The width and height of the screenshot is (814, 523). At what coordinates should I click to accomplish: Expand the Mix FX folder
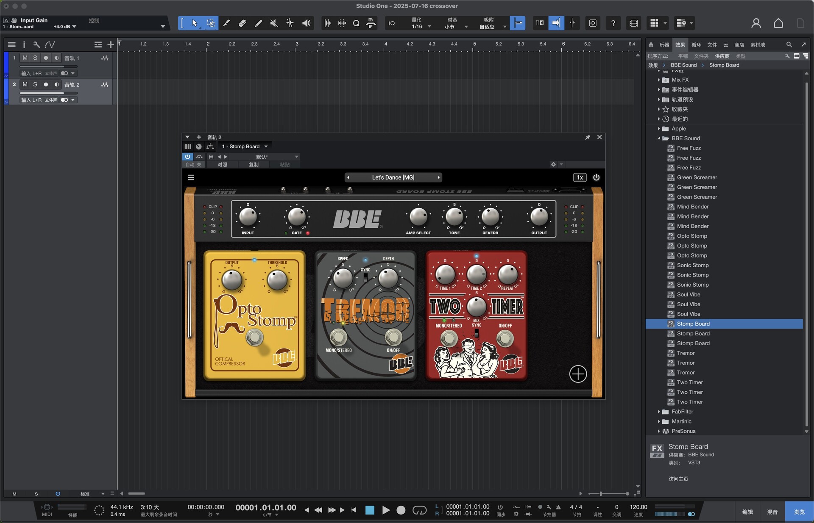click(x=659, y=80)
